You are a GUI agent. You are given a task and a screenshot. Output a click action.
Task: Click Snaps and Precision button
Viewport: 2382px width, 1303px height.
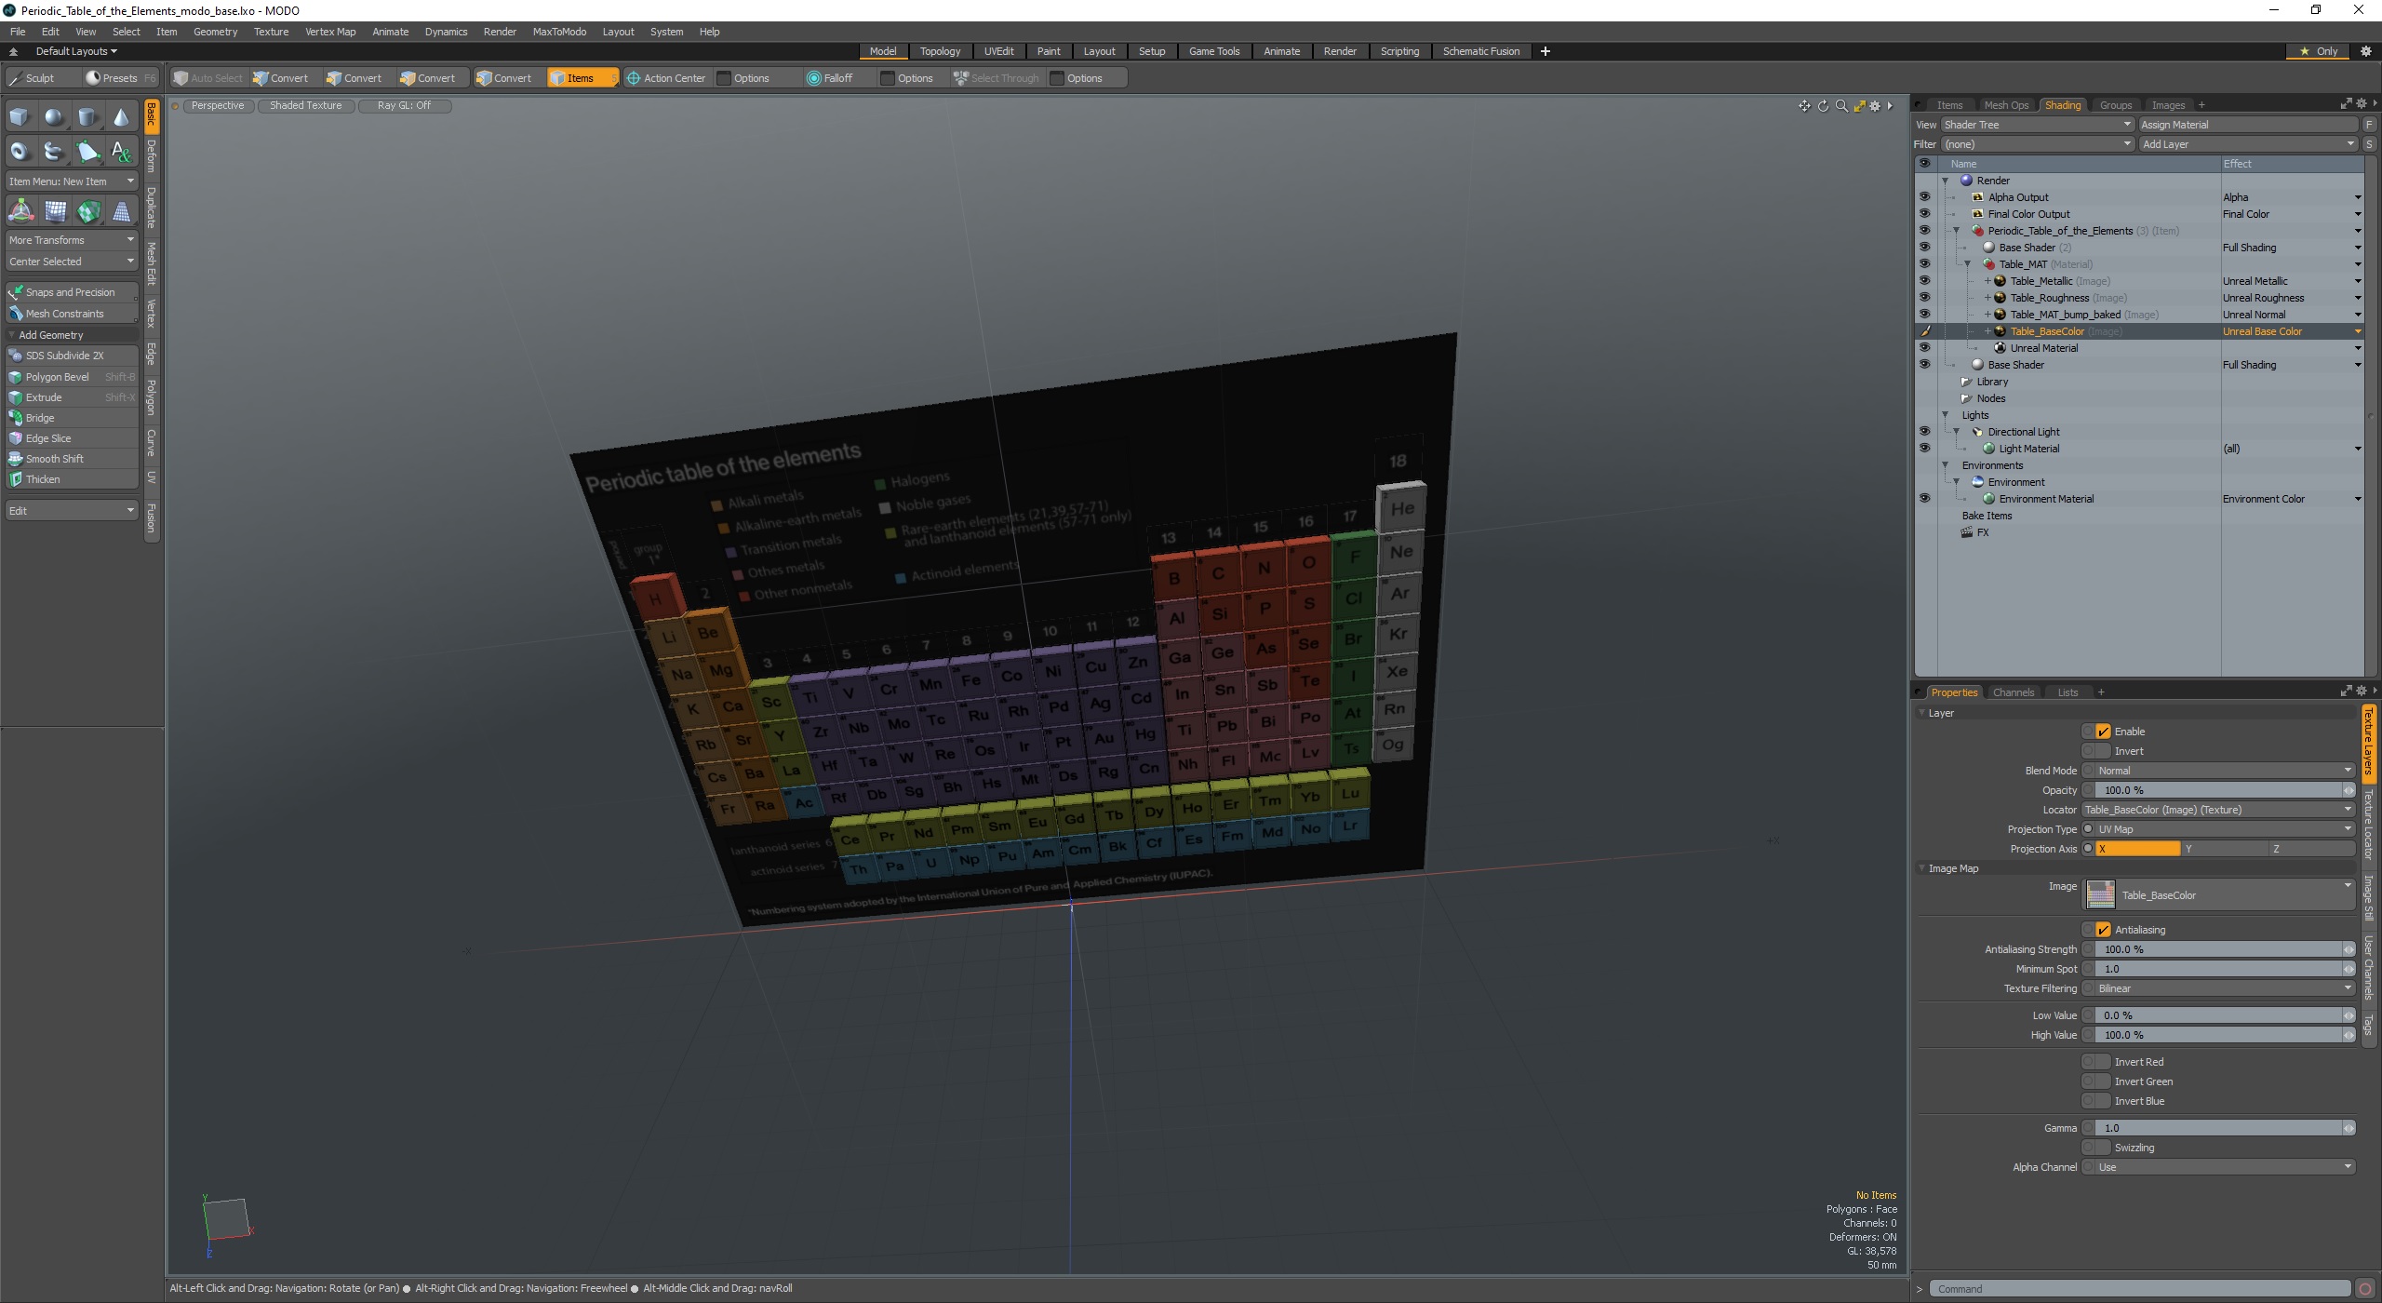pyautogui.click(x=72, y=292)
